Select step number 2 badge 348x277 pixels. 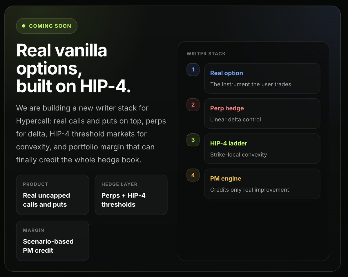[193, 105]
